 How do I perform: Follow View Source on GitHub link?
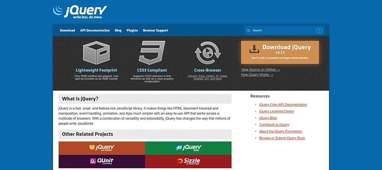coord(261,70)
